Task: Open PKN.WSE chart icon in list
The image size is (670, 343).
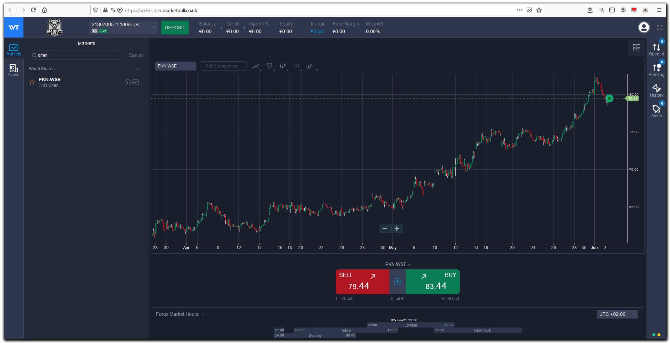Action: [x=135, y=82]
